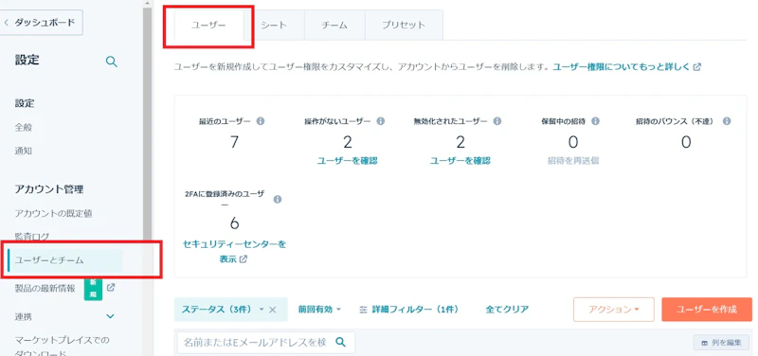Click ユーザーを確認 under 操作がないユーザー
The image size is (758, 356).
(x=347, y=161)
